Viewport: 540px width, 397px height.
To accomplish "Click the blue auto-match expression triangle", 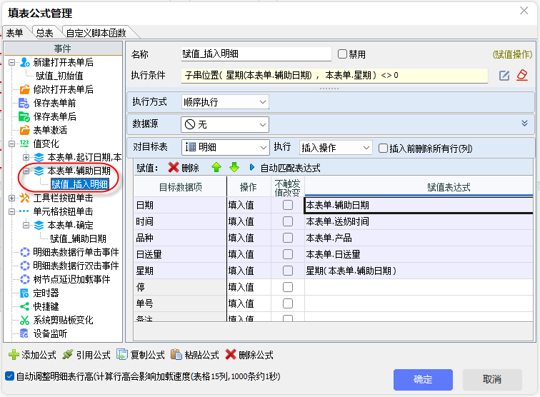I will click(x=251, y=167).
